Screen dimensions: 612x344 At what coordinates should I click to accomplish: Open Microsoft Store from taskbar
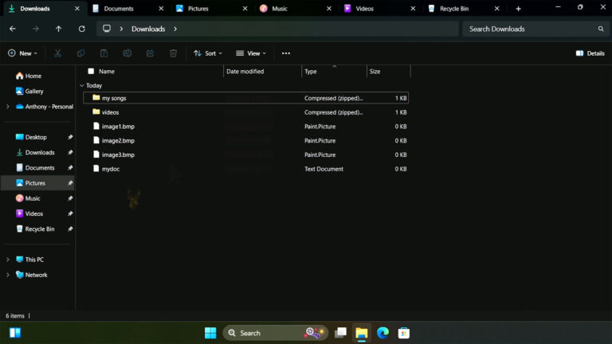click(403, 333)
